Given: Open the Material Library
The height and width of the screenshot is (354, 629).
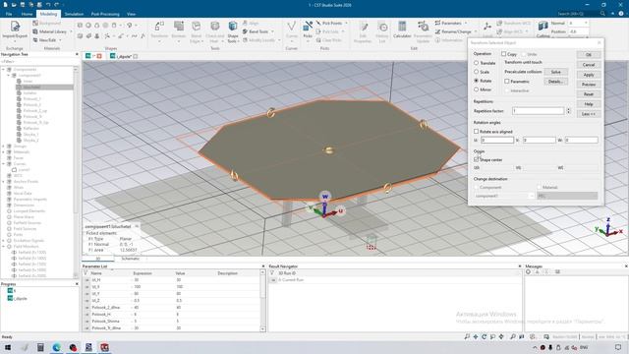Looking at the screenshot, I should 49,31.
